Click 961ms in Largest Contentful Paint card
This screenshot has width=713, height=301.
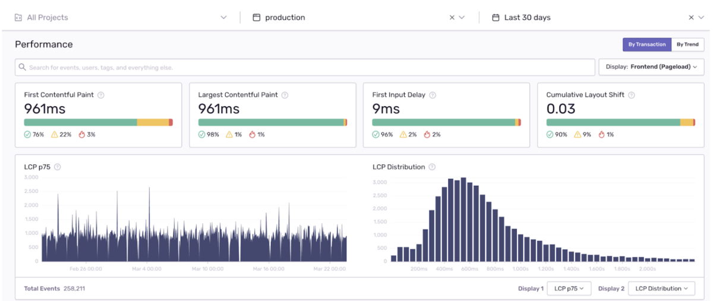pyautogui.click(x=219, y=109)
